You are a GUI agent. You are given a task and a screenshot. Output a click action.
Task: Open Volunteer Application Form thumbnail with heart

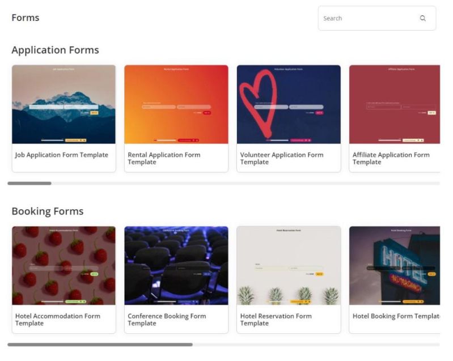tap(289, 104)
